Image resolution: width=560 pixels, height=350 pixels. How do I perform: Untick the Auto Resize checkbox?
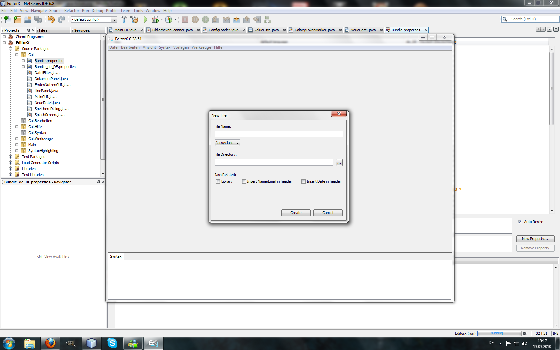[x=520, y=222]
